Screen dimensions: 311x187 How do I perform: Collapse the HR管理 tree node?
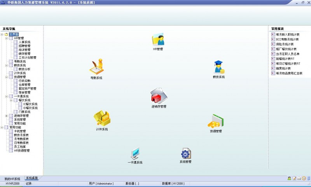7,38
